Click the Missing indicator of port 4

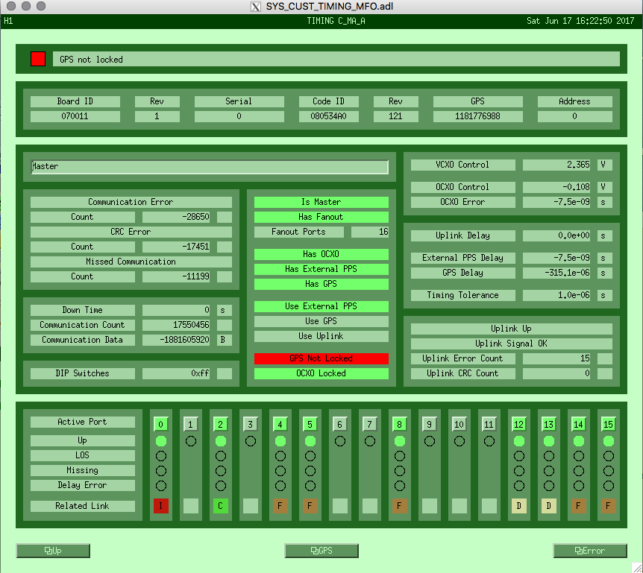(280, 471)
